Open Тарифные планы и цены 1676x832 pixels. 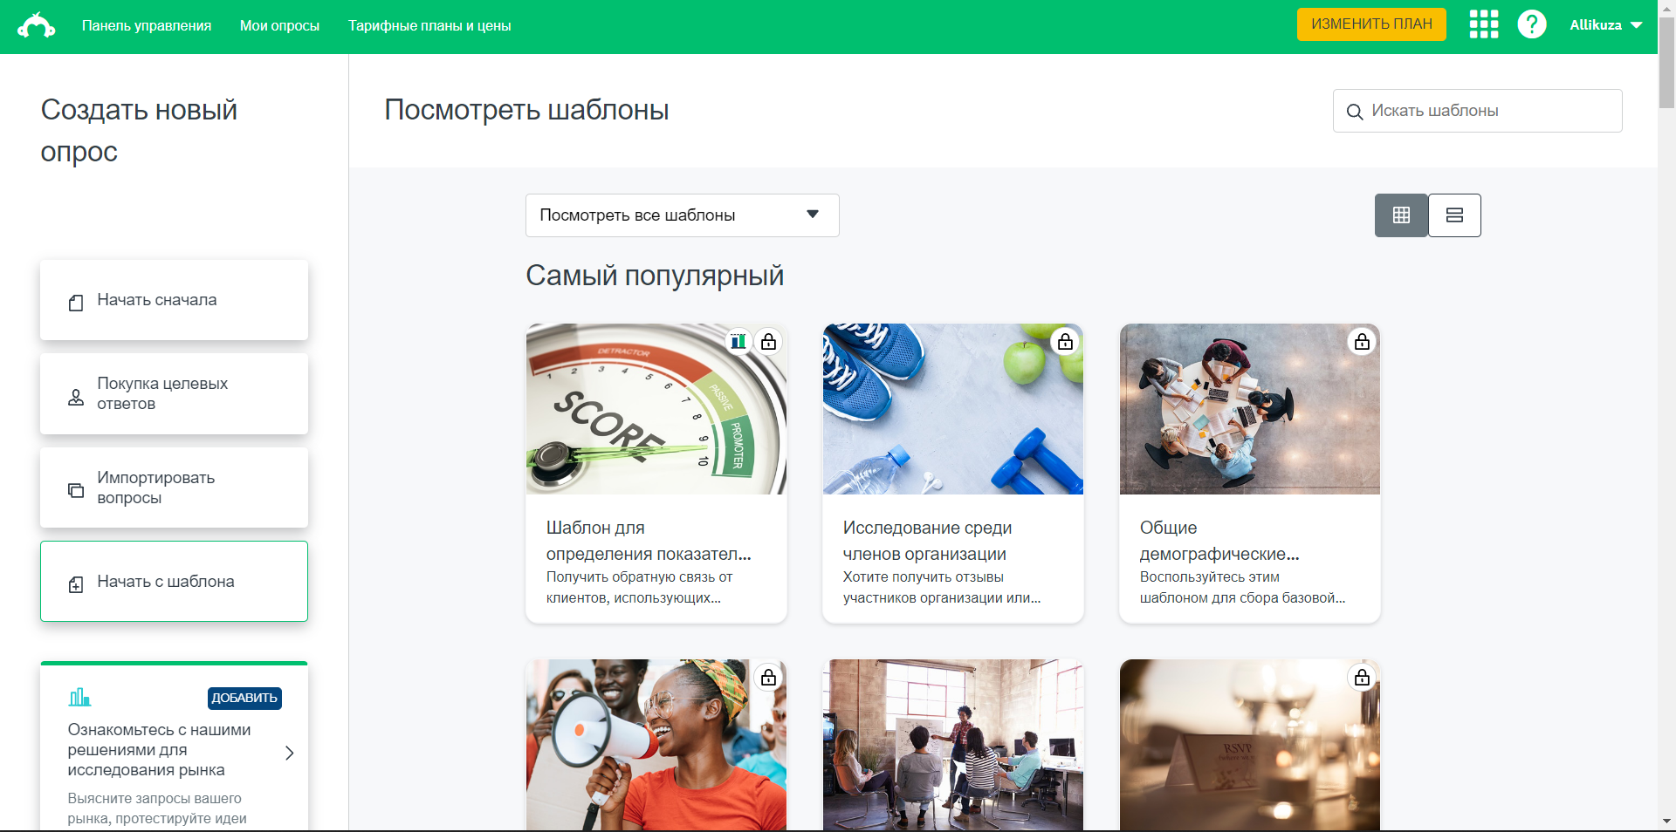[429, 26]
